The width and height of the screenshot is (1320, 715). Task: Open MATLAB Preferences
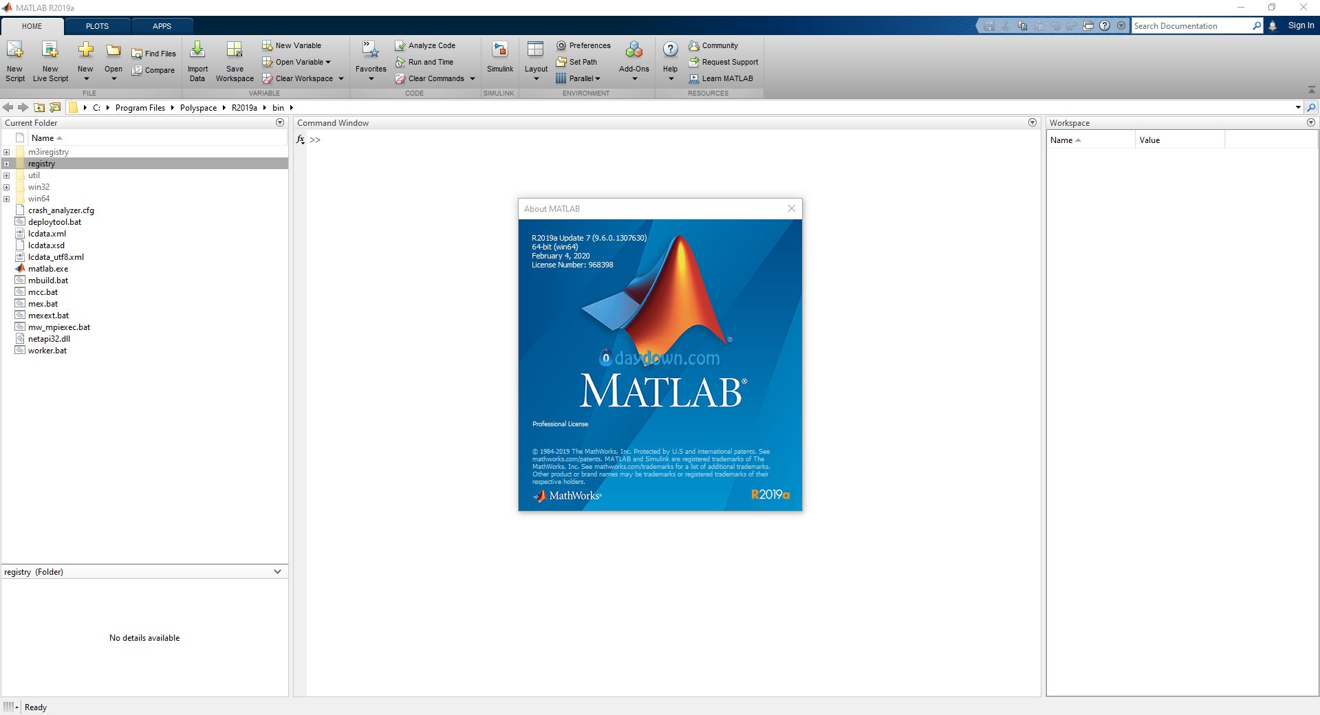pyautogui.click(x=583, y=45)
